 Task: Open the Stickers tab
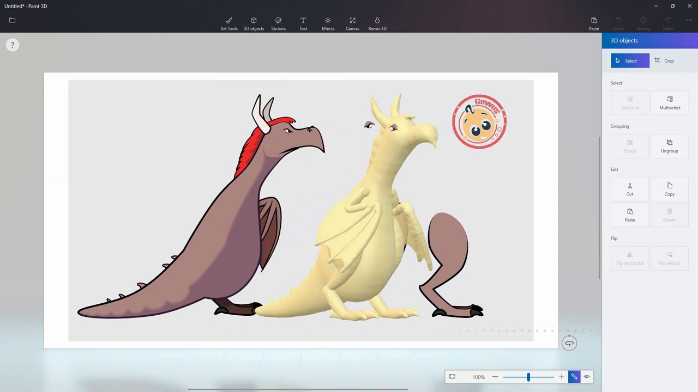(278, 24)
